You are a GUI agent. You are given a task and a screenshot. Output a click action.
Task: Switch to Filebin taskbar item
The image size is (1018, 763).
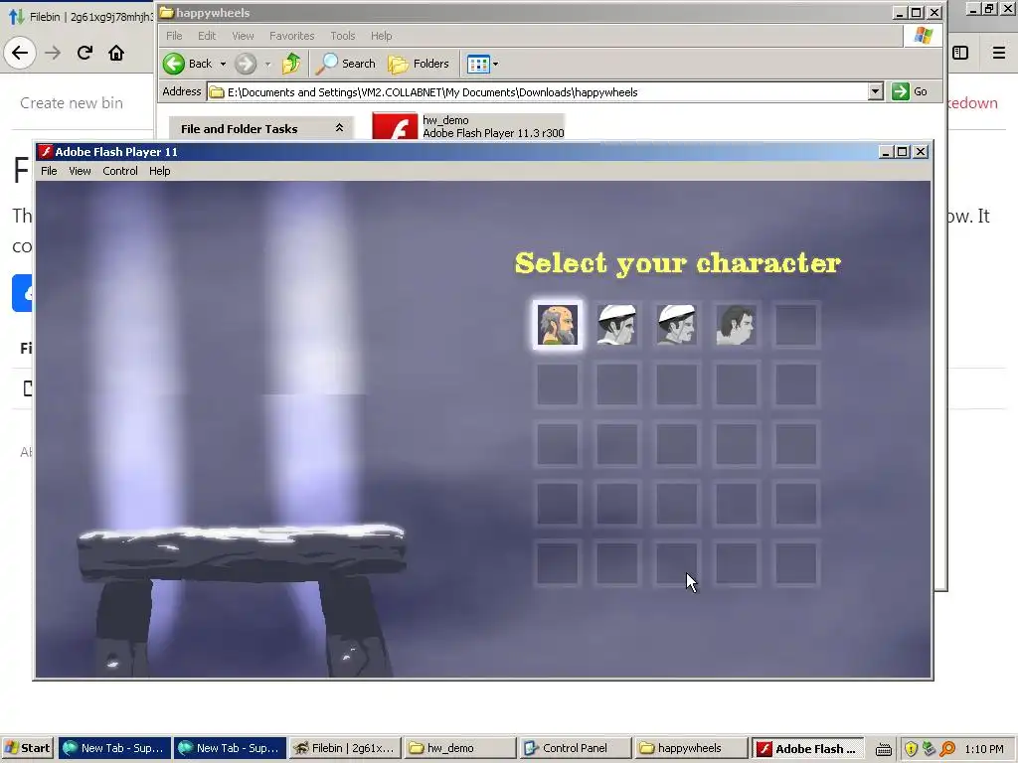tap(345, 748)
